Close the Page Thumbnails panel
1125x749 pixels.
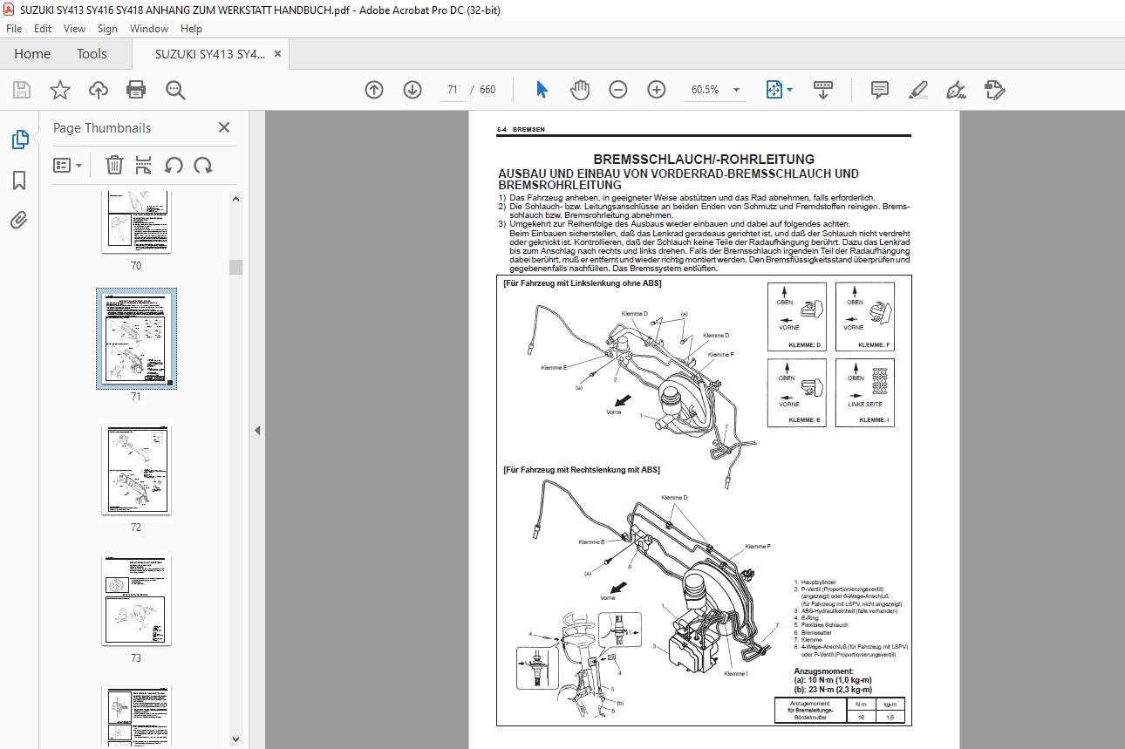pyautogui.click(x=224, y=127)
